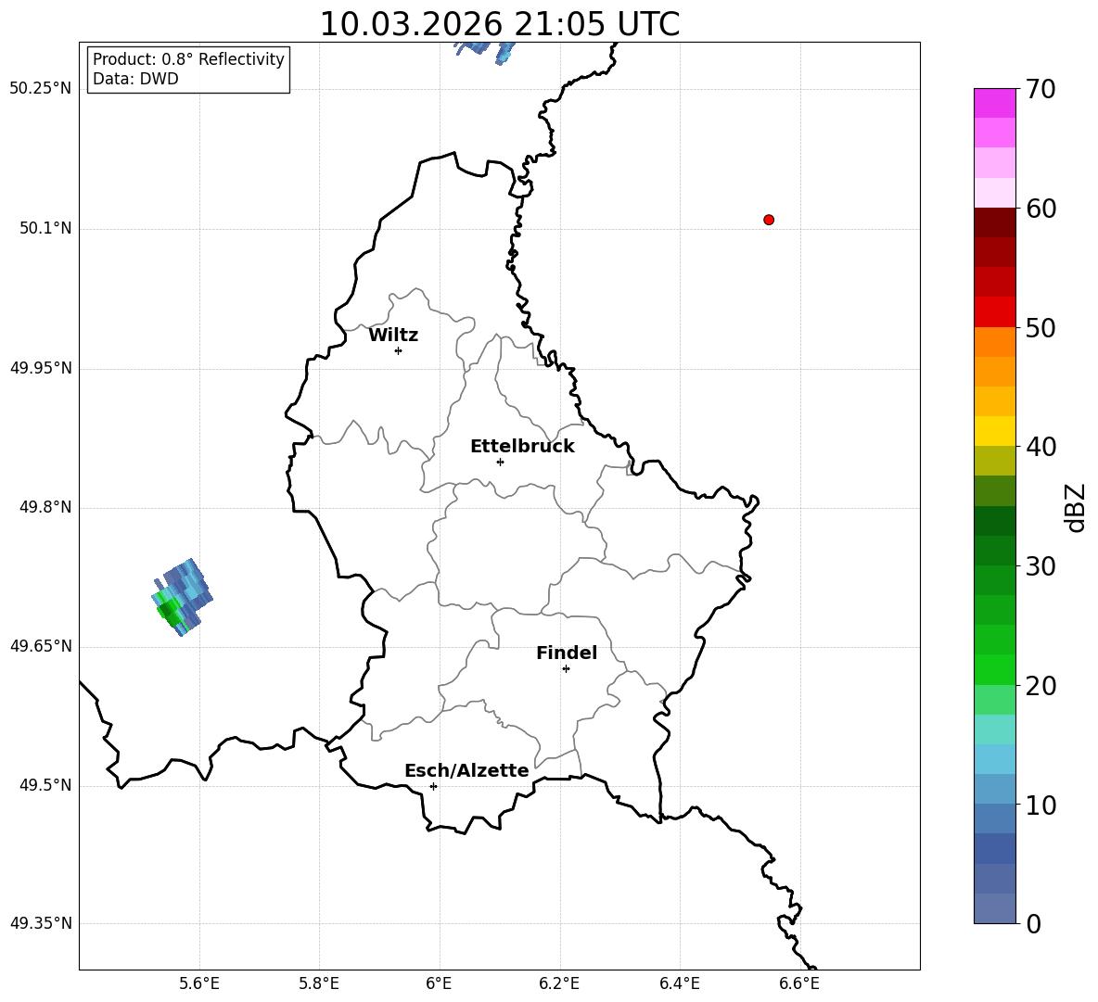Click the 49.35°N latitude label

coord(41,923)
